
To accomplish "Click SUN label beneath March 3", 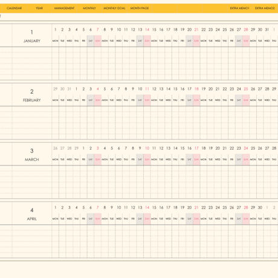I will pyautogui.click(x=98, y=160).
